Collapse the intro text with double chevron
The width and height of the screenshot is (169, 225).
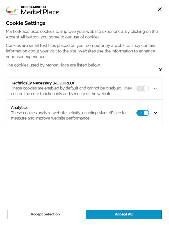tap(160, 70)
